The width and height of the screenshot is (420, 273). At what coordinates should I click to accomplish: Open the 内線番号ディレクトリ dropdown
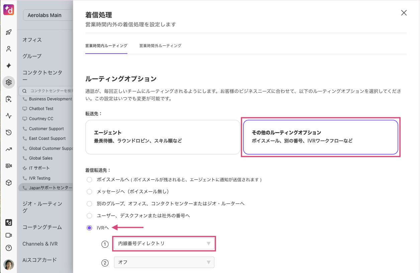(x=164, y=244)
